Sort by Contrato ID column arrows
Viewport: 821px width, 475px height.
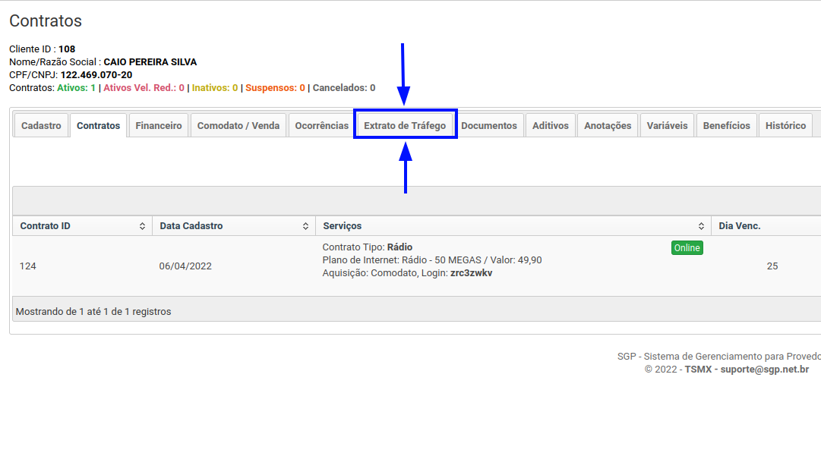(142, 226)
